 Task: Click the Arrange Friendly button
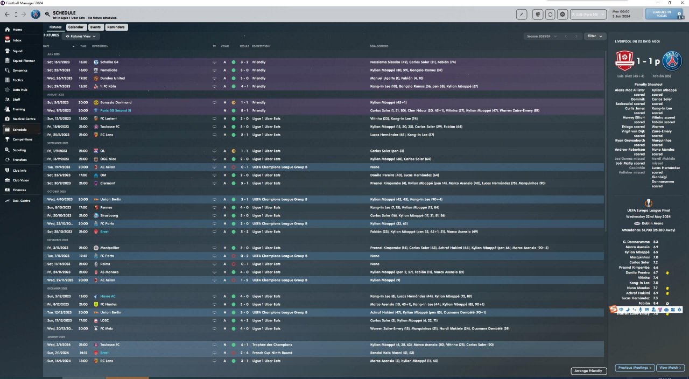(588, 371)
